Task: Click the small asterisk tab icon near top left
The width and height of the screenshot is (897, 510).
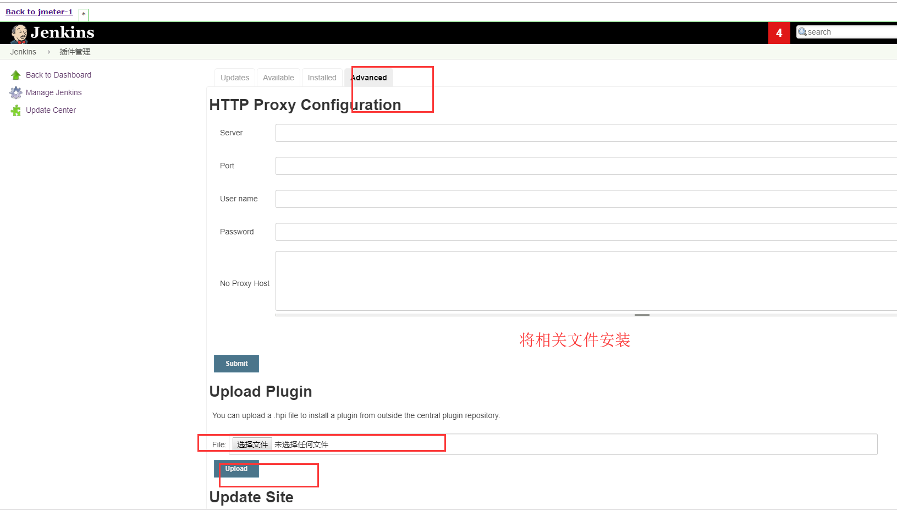Action: click(x=83, y=14)
